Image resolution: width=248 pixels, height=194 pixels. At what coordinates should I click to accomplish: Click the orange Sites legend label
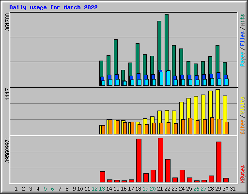(x=242, y=127)
